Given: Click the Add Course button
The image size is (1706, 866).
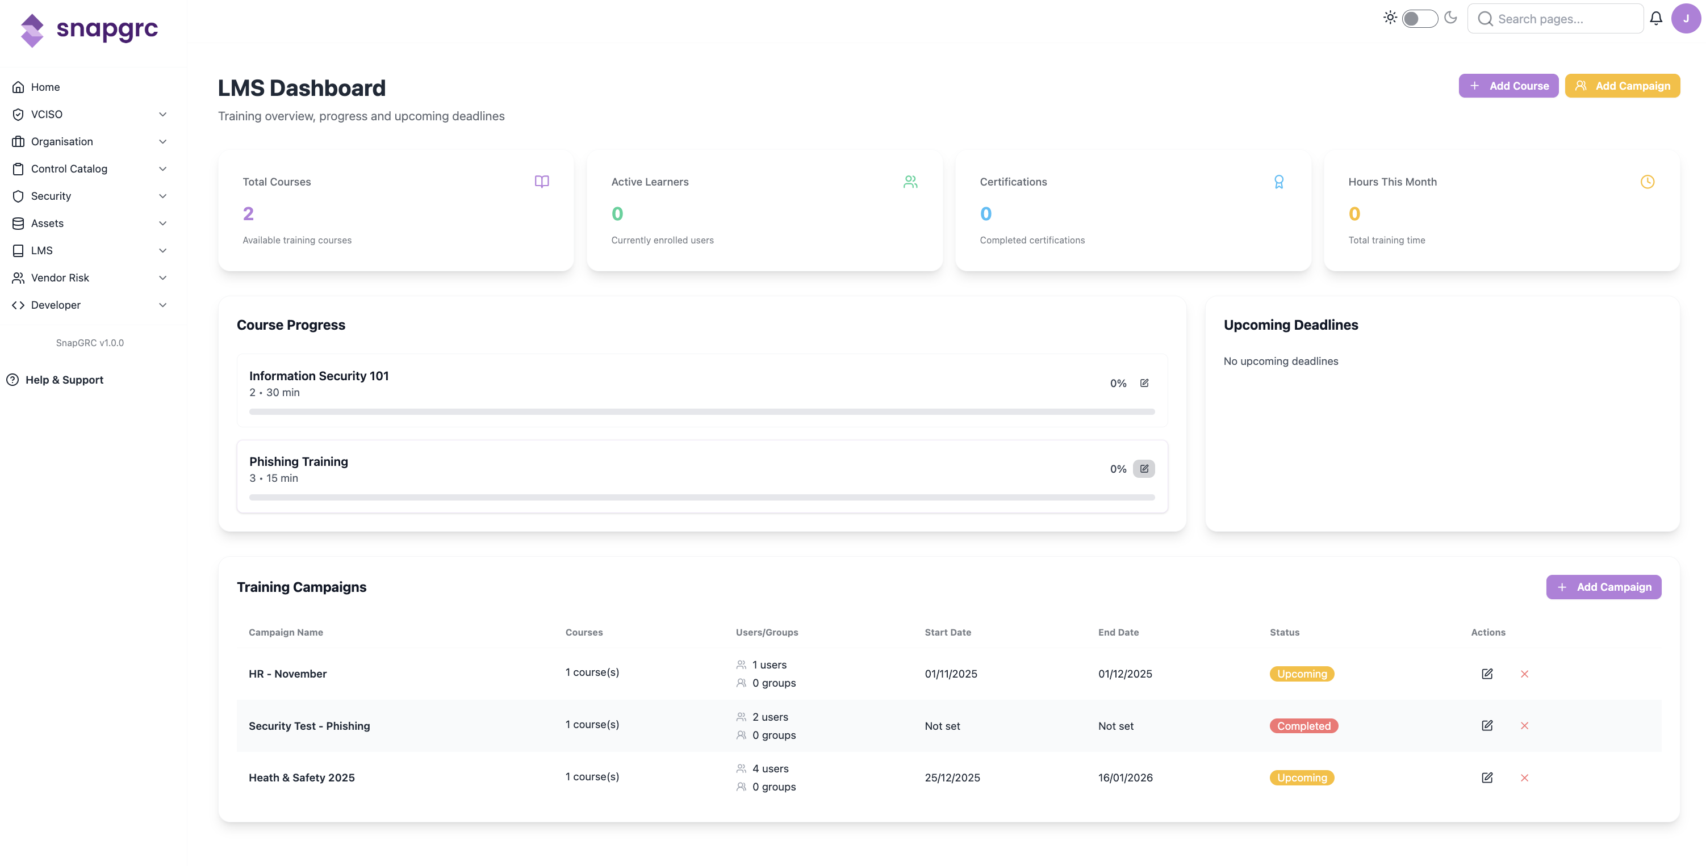Looking at the screenshot, I should click(x=1508, y=85).
